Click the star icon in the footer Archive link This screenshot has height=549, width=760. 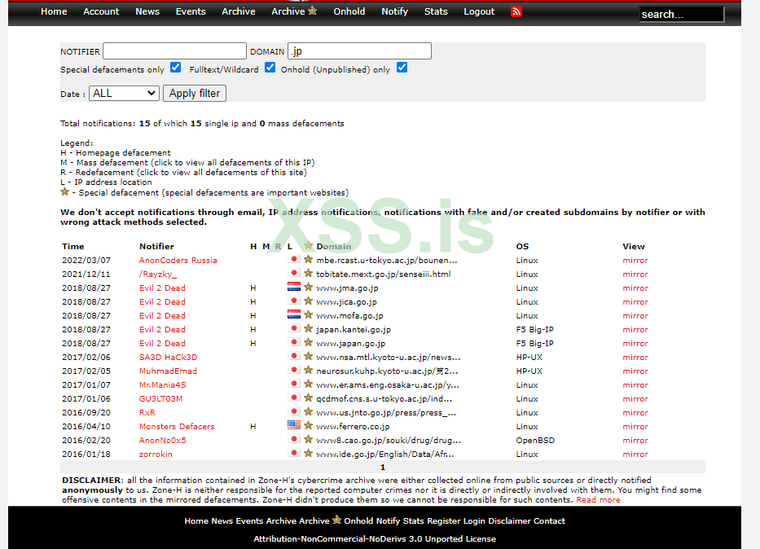tap(336, 520)
